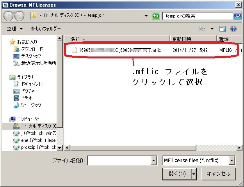The image size is (244, 187).
Task: Click the MFLIC file type cell
Action: click(x=231, y=50)
